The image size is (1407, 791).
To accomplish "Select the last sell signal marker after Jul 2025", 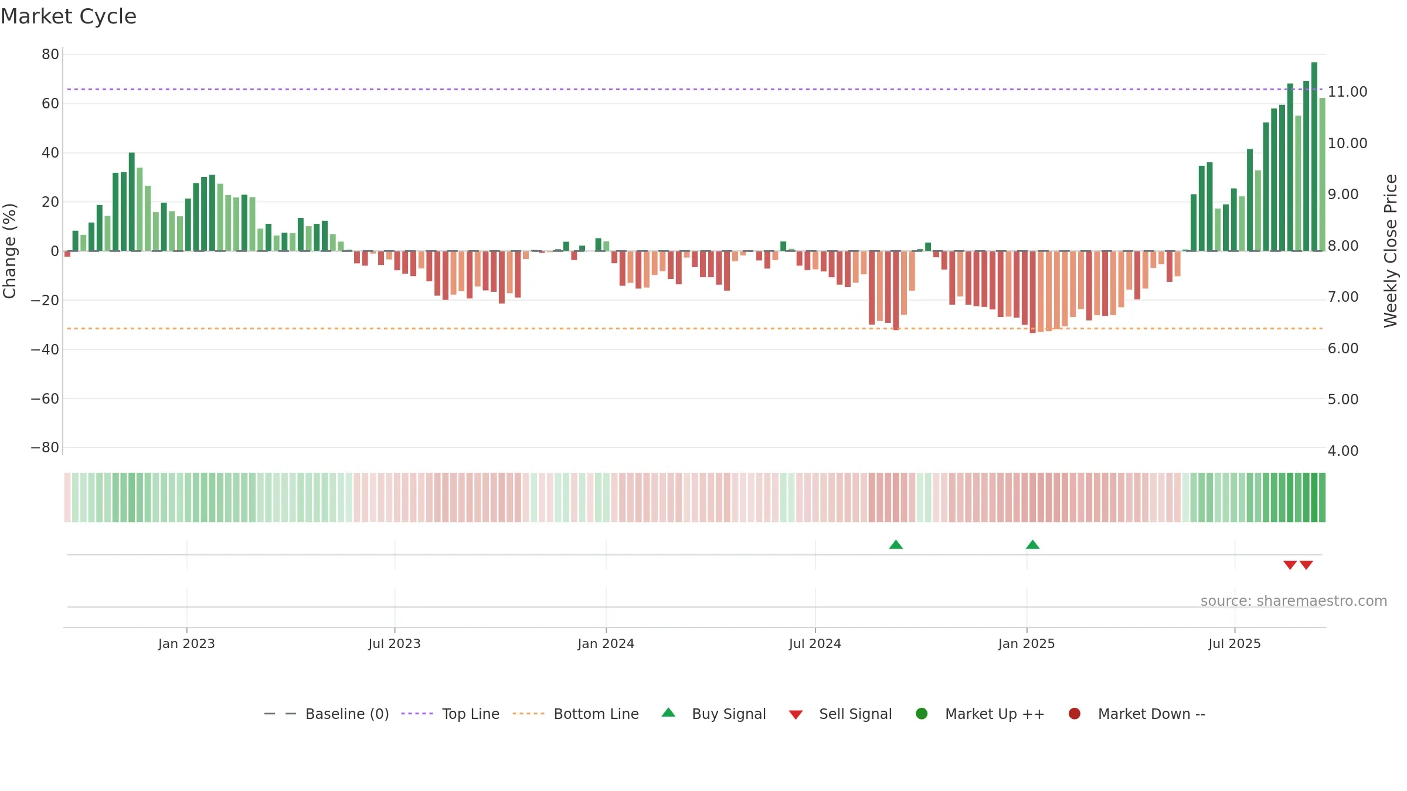I will [1306, 565].
